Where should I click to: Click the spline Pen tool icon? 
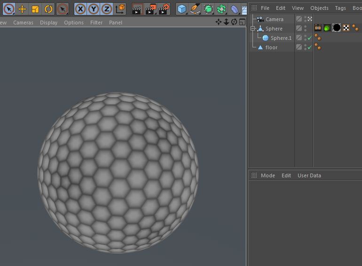pyautogui.click(x=195, y=9)
